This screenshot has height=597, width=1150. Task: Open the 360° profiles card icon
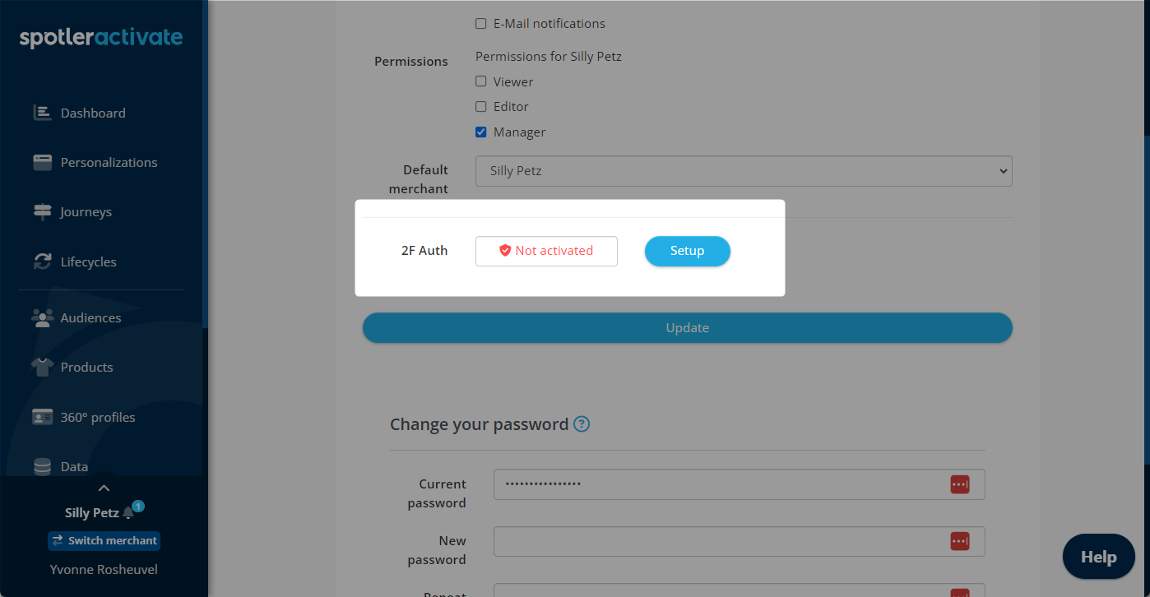pos(42,417)
